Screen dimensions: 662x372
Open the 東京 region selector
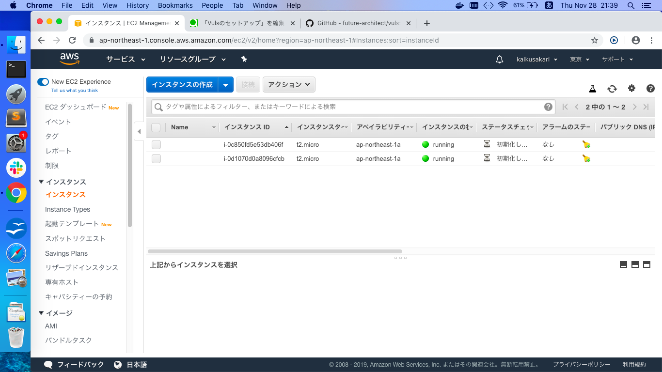point(580,59)
